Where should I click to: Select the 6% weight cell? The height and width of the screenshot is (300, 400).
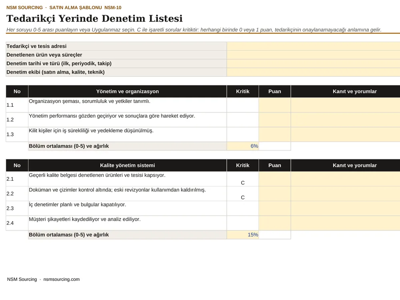pos(243,146)
